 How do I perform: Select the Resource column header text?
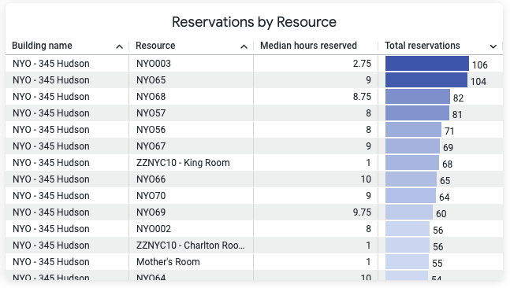click(x=155, y=46)
